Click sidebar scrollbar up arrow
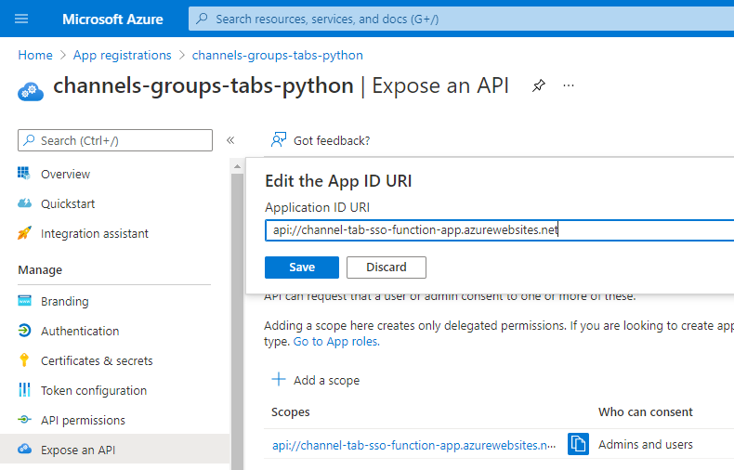 [x=237, y=166]
